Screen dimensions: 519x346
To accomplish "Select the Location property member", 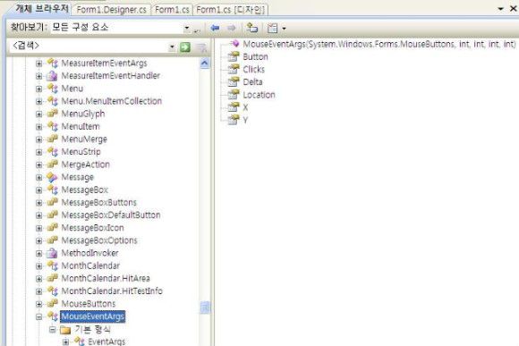I will [x=259, y=95].
